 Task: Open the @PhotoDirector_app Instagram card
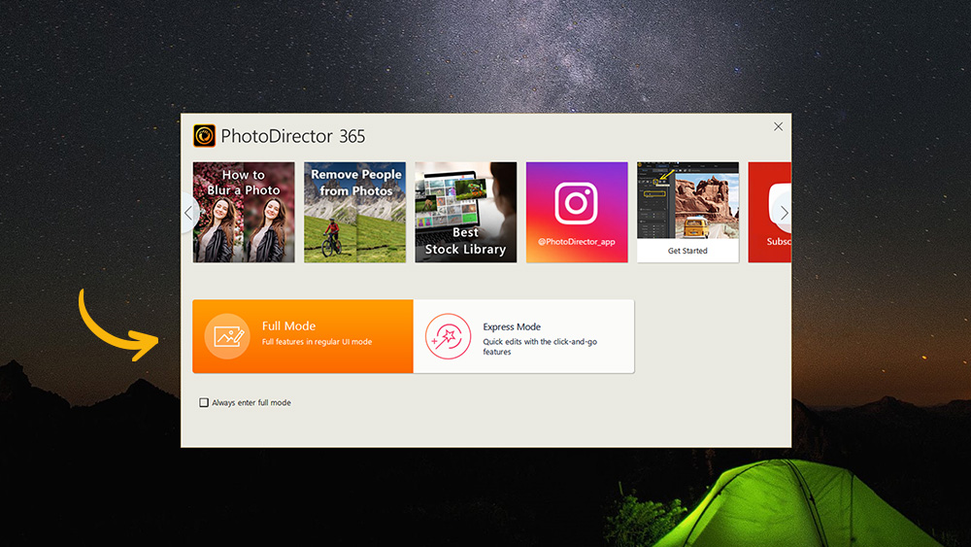tap(577, 213)
